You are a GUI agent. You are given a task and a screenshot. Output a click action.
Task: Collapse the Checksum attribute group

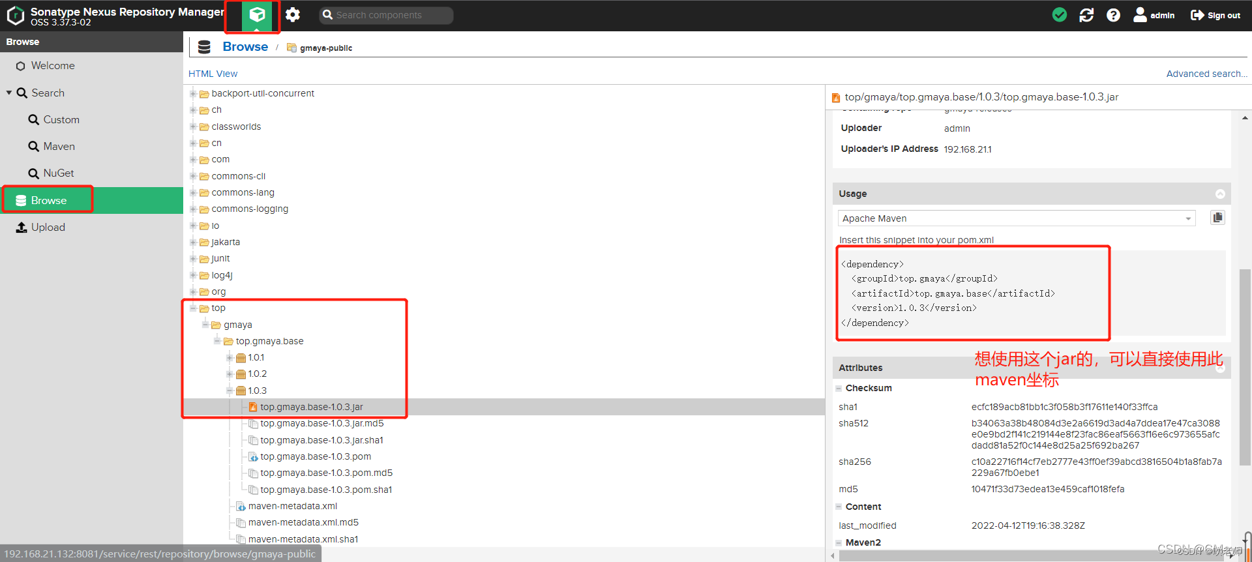[x=839, y=388]
